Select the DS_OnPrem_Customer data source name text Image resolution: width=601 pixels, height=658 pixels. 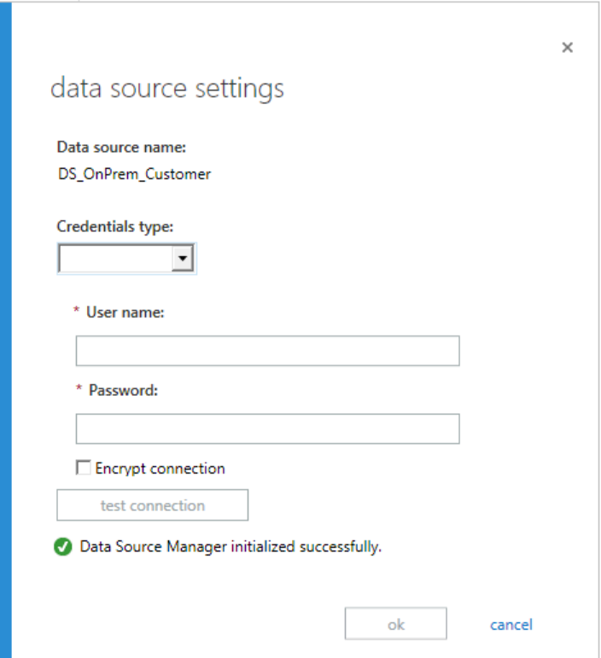pyautogui.click(x=133, y=175)
